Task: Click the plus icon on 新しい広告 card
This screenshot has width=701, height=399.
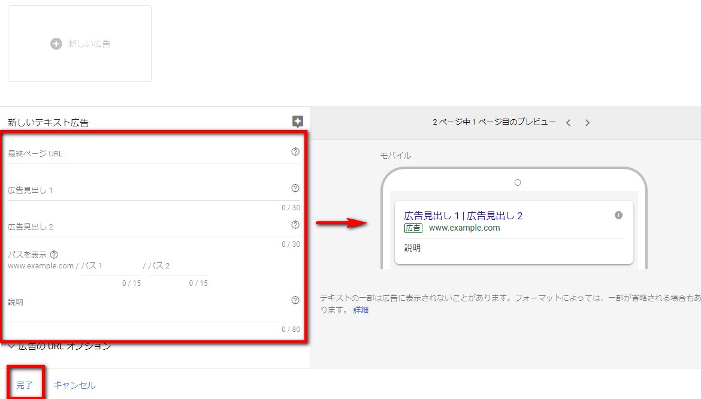Action: tap(56, 44)
